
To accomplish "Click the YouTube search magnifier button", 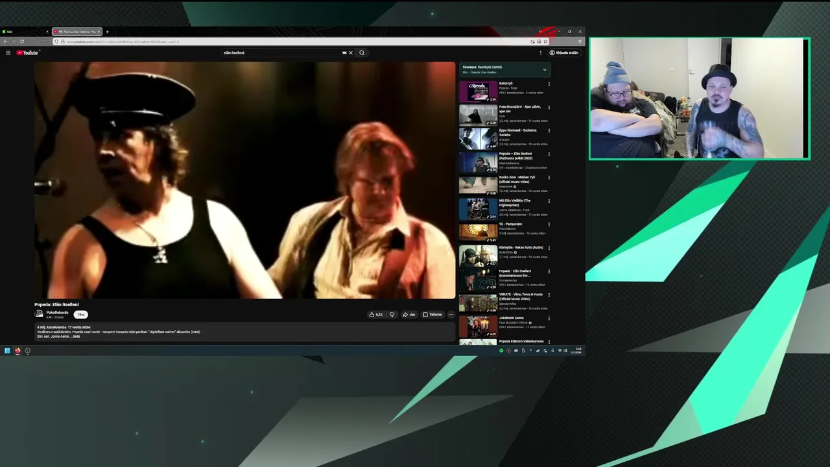I will 362,53.
